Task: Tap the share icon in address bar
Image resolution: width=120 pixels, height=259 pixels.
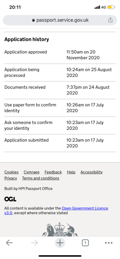Action: (110, 20)
